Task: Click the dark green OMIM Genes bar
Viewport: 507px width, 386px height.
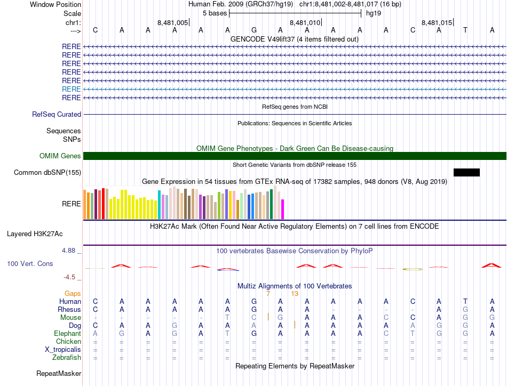Action: click(295, 156)
